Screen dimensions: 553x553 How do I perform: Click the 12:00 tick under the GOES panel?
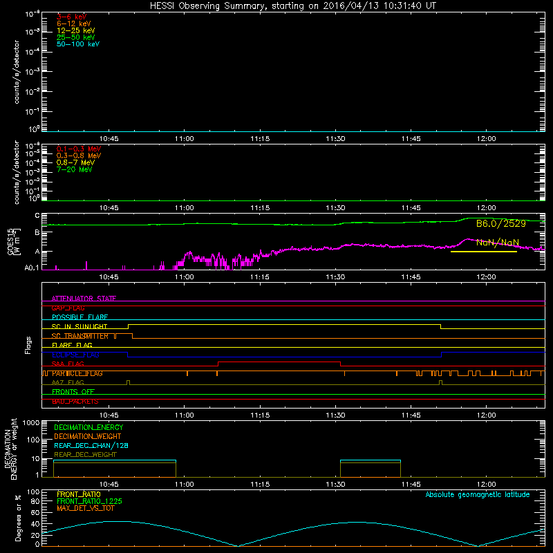(x=487, y=277)
